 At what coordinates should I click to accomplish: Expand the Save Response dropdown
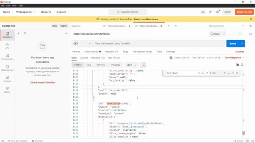pyautogui.click(x=234, y=58)
